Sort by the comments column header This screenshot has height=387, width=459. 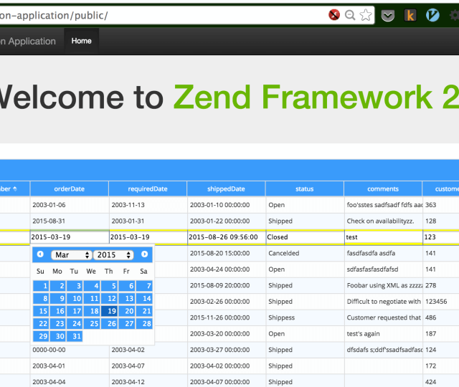click(383, 188)
